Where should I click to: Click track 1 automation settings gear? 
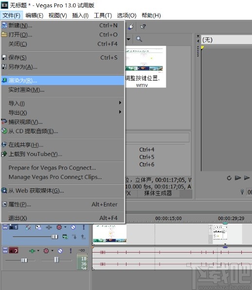59,227
